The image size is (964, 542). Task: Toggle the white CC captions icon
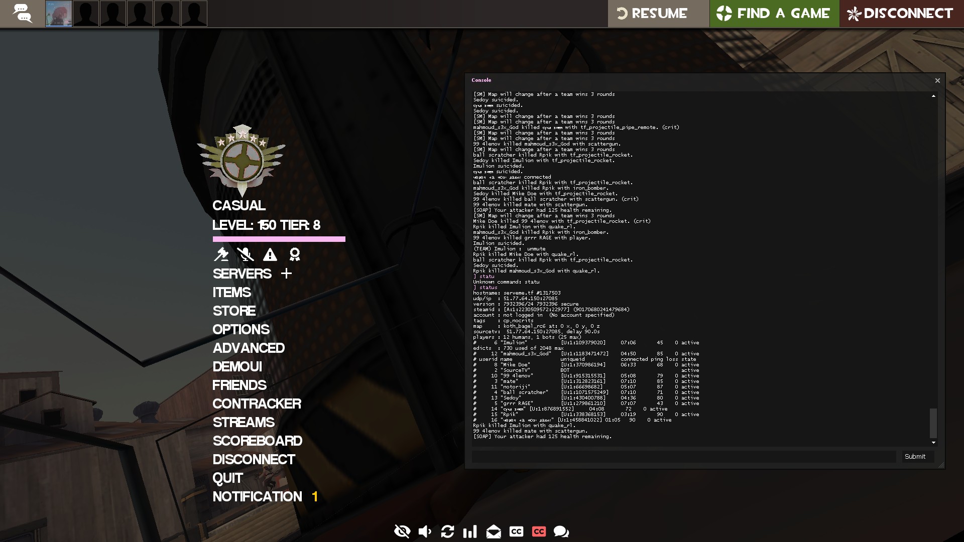click(516, 531)
